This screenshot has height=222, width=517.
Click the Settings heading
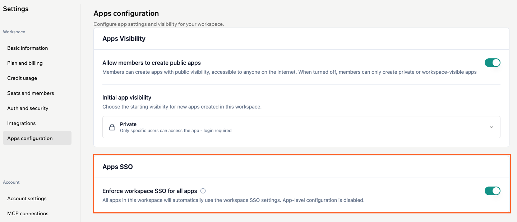tap(15, 9)
